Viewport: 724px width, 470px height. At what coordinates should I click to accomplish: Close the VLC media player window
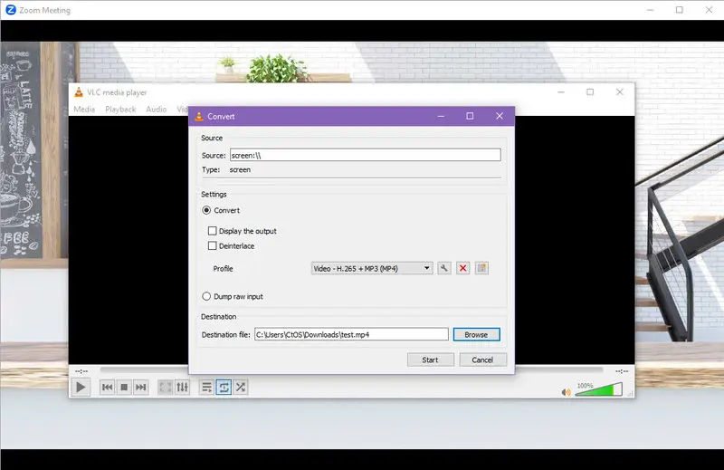coord(620,92)
